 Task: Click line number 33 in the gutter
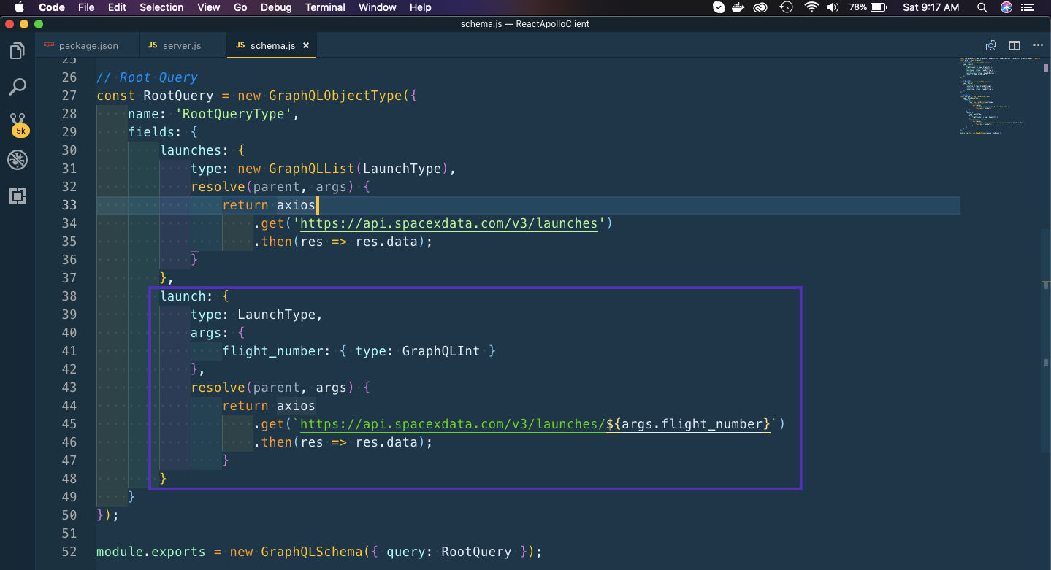69,205
